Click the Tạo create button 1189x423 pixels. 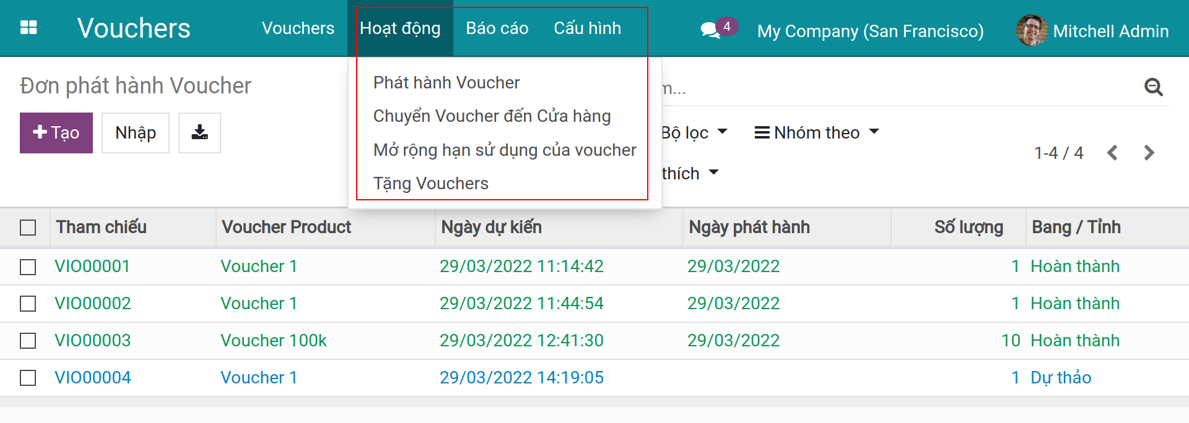point(56,132)
